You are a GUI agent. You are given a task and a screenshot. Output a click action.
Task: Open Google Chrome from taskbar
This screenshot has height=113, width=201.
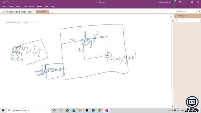pyautogui.click(x=100, y=110)
